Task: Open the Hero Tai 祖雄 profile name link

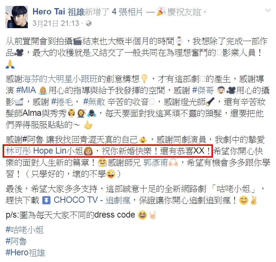Action: pyautogui.click(x=59, y=12)
